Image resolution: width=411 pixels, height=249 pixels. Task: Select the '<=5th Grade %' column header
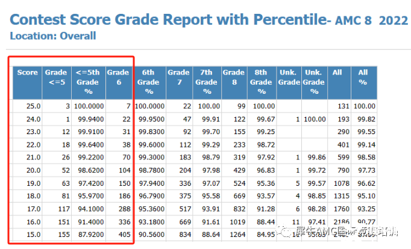88,82
